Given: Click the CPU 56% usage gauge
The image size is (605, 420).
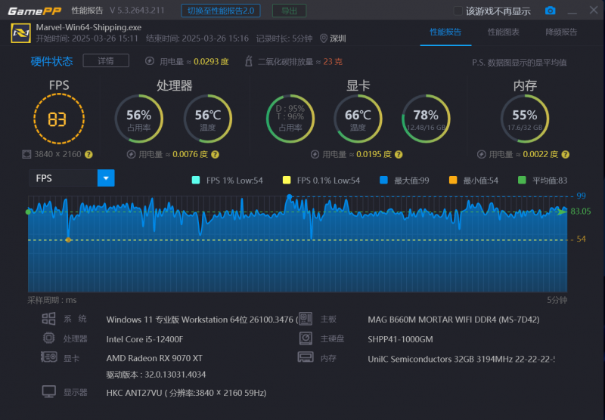Looking at the screenshot, I should (x=139, y=119).
